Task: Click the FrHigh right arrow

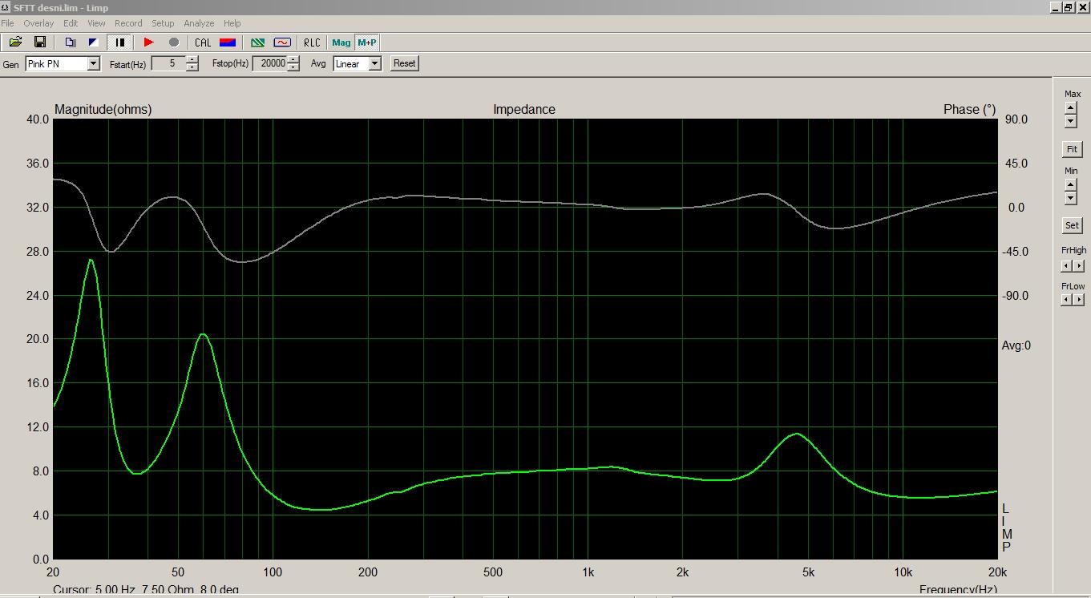Action: [1079, 265]
